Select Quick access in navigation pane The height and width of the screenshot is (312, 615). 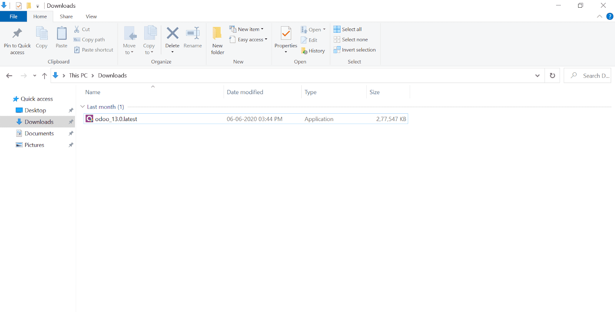(33, 99)
